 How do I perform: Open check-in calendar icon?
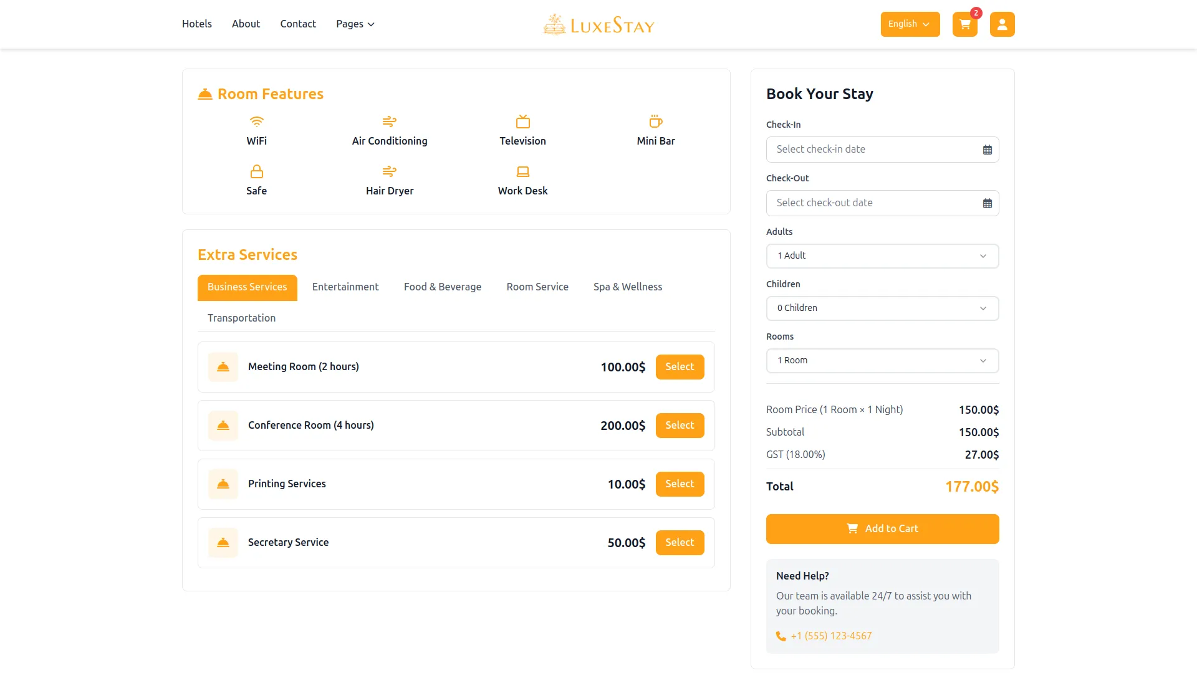coord(987,150)
